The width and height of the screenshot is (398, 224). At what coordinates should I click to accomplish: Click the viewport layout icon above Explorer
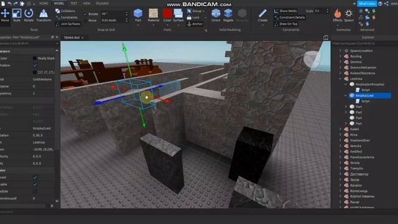click(x=325, y=37)
